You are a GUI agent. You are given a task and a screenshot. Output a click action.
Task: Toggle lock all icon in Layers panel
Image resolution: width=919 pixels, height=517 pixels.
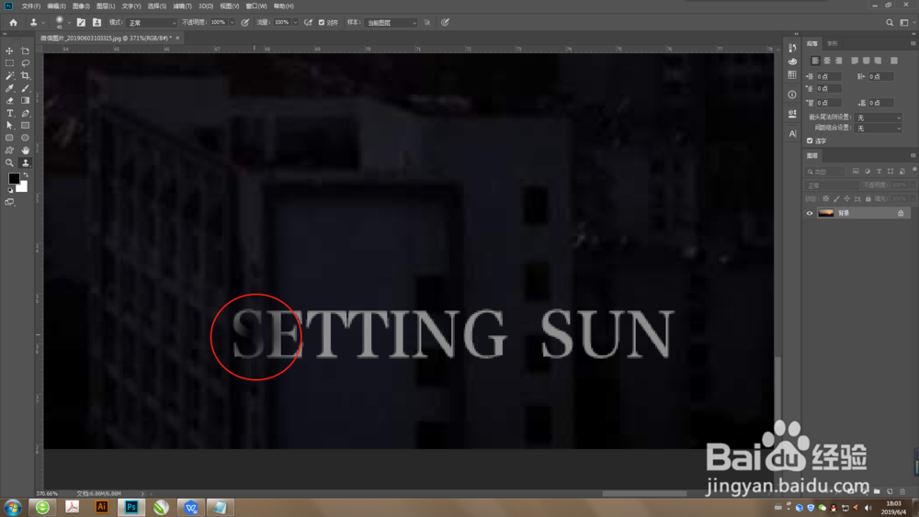coord(868,199)
